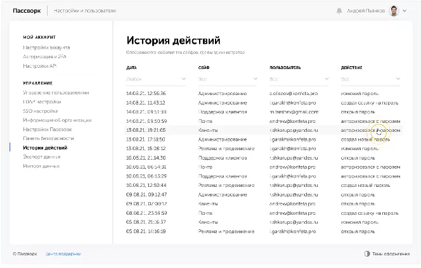Open Настройки API sidebar item
The width and height of the screenshot is (421, 268).
pos(40,65)
